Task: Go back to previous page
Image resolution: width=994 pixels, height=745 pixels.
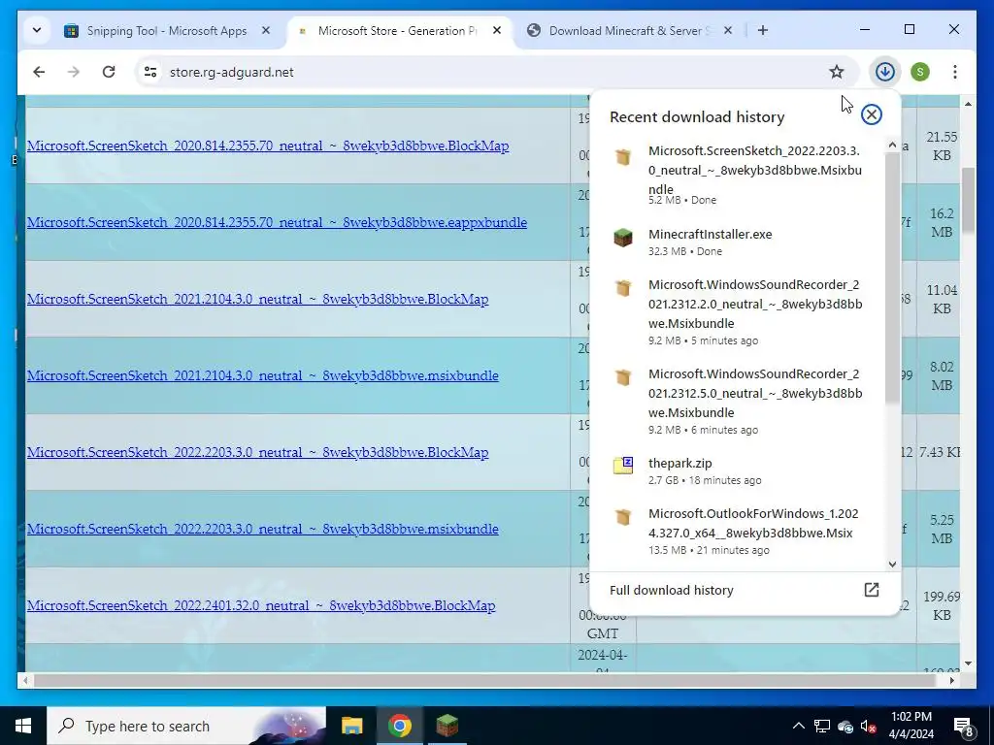Action: [39, 72]
